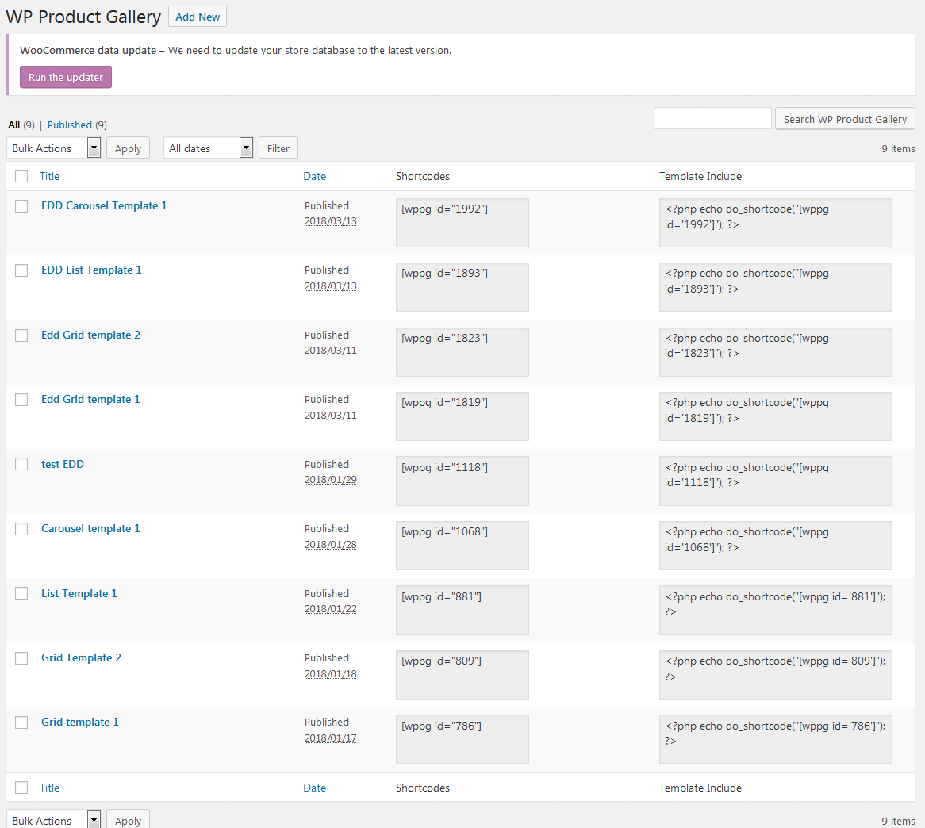Screen dimensions: 925x828
Task: Open EDD List Template 1 gallery
Action: (91, 270)
